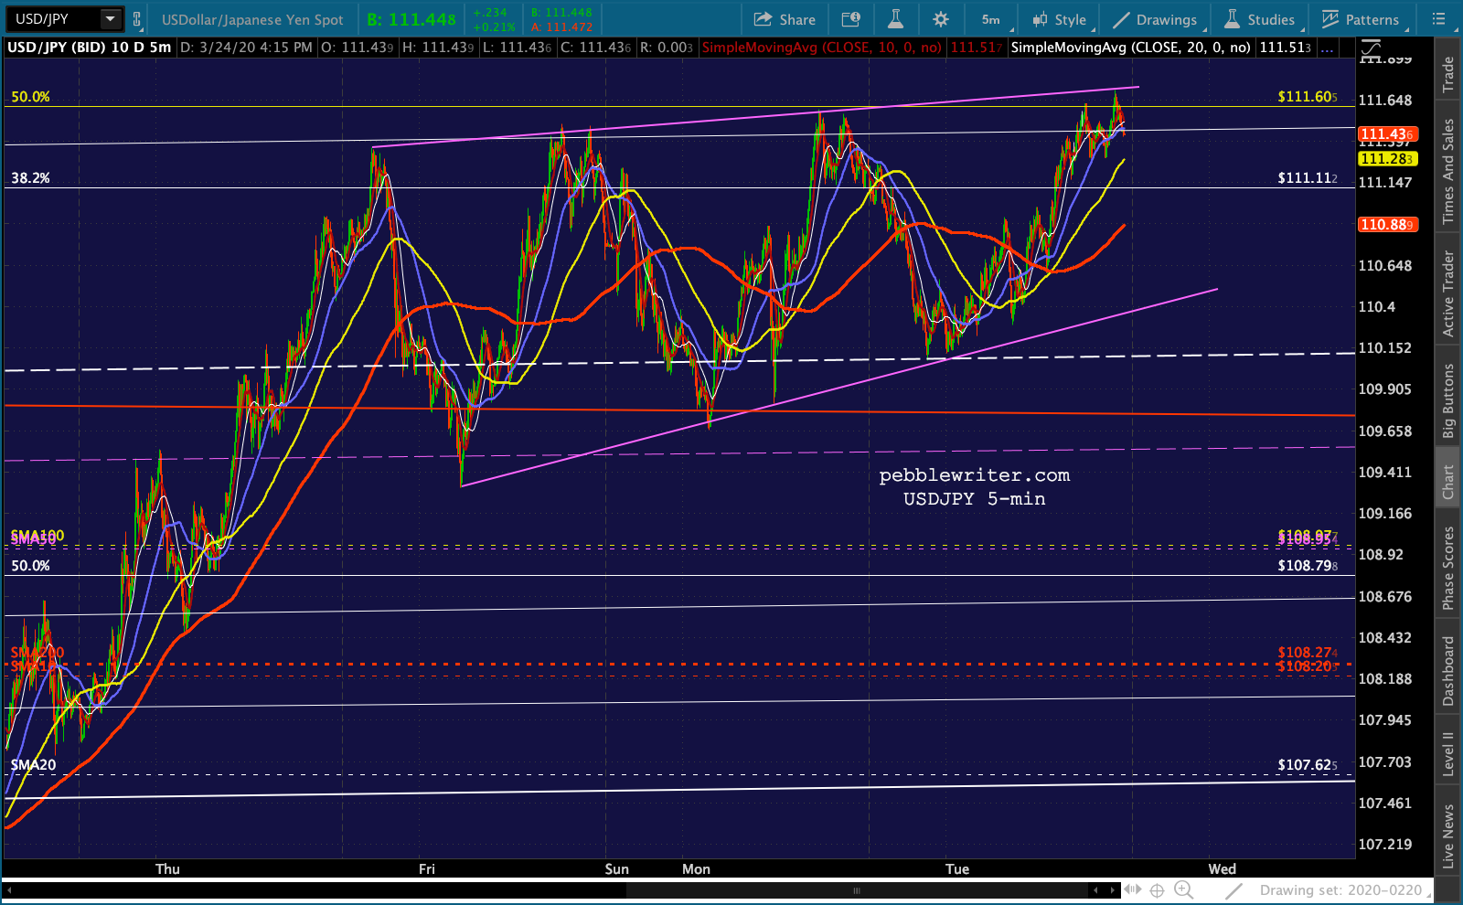
Task: Click the SimpleMovingAvg (CLOSE, 10, 0, no) study label
Action: tap(822, 48)
